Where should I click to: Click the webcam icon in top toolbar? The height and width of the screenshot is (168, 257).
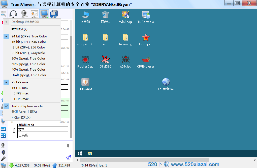coord(24,14)
